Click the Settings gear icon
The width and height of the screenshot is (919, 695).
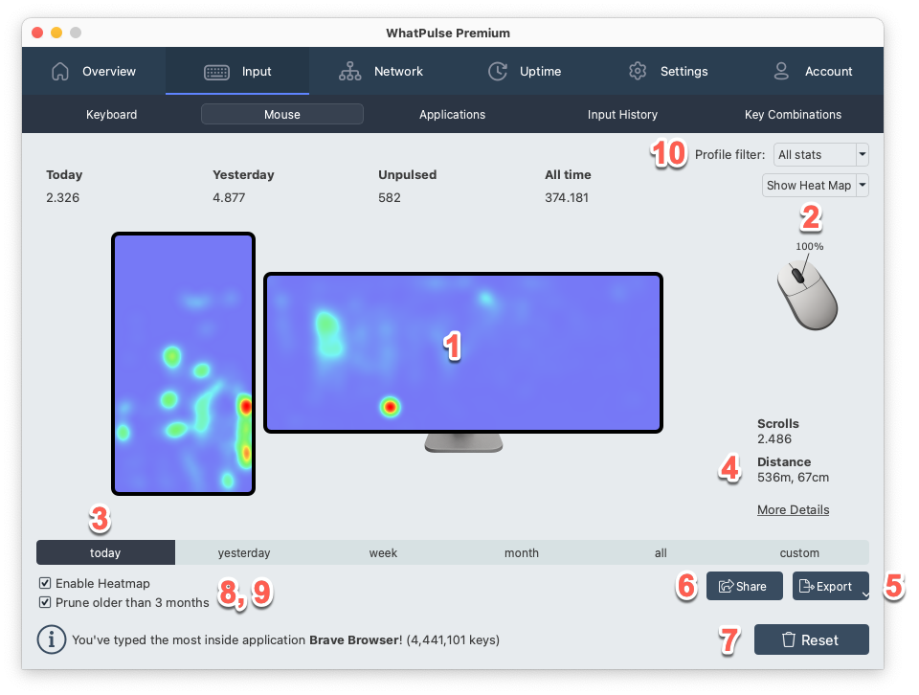point(639,72)
